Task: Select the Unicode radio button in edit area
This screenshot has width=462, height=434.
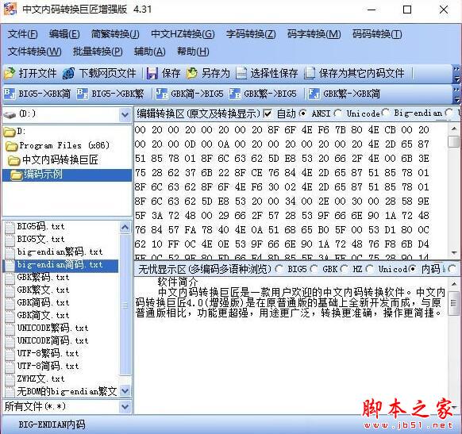Action: click(338, 113)
